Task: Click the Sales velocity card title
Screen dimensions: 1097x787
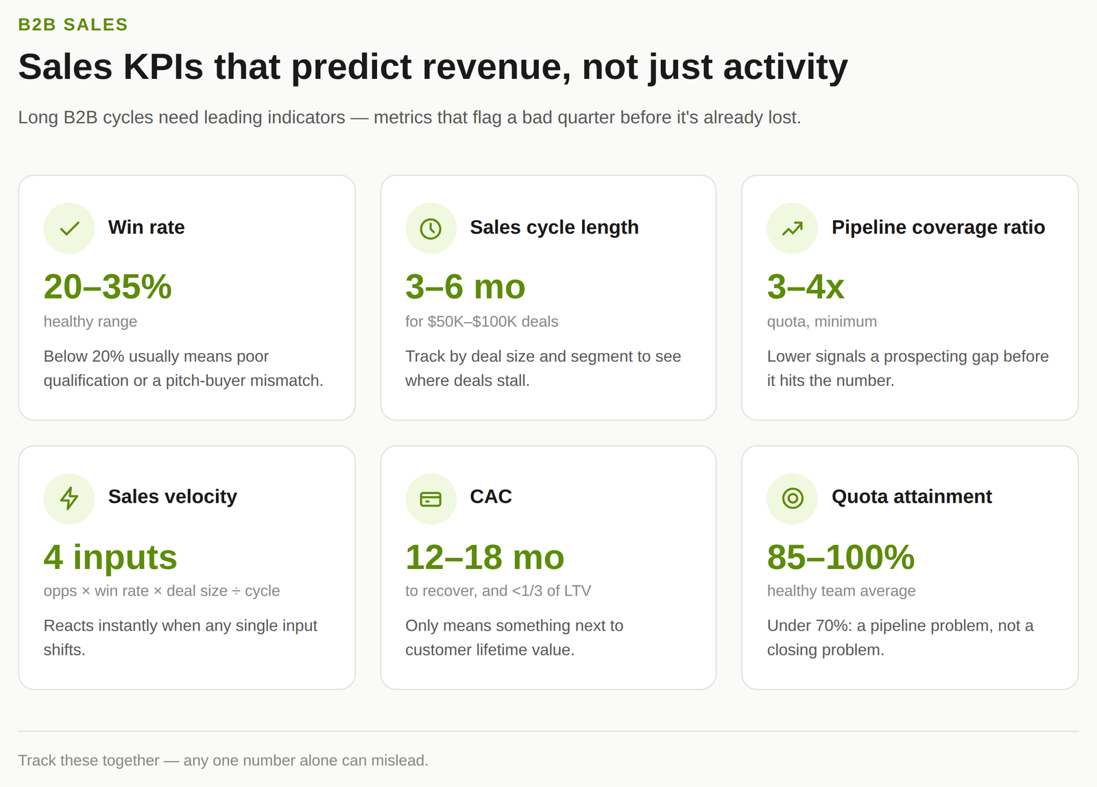Action: [173, 496]
